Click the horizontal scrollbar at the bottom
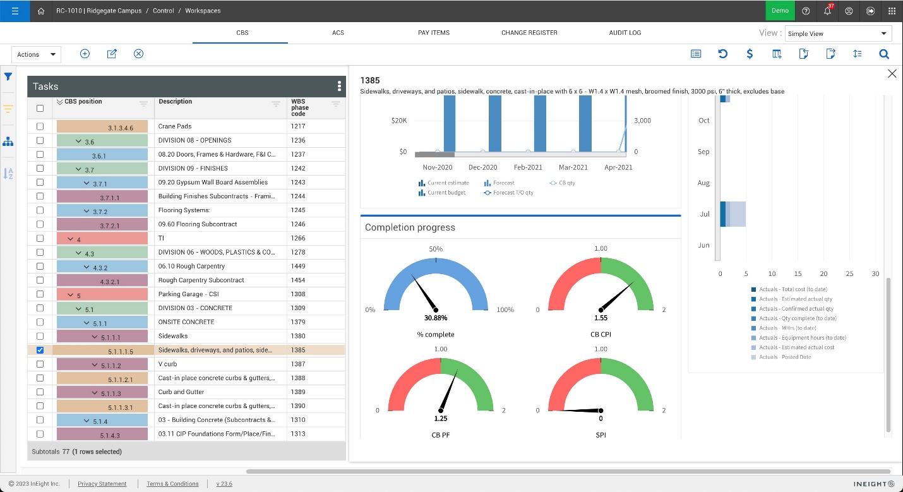The height and width of the screenshot is (492, 903). 567,471
